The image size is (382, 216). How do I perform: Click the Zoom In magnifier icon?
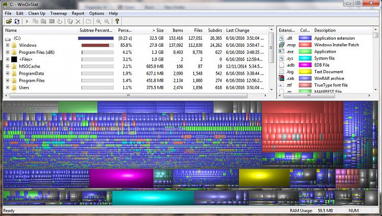pos(99,21)
